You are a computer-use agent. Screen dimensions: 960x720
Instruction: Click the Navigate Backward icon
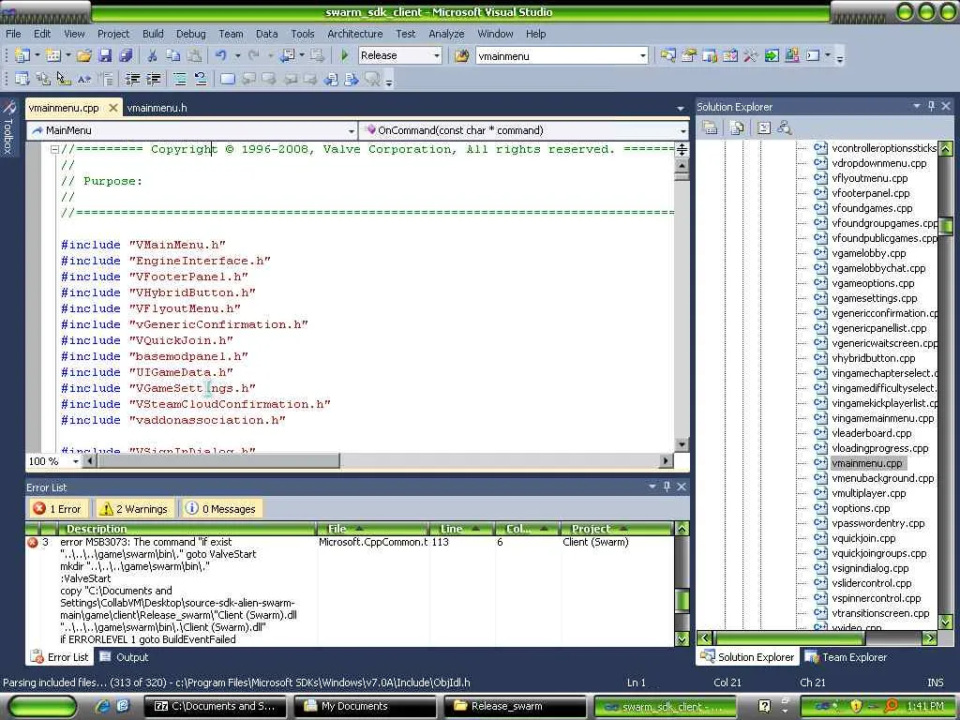click(x=287, y=55)
